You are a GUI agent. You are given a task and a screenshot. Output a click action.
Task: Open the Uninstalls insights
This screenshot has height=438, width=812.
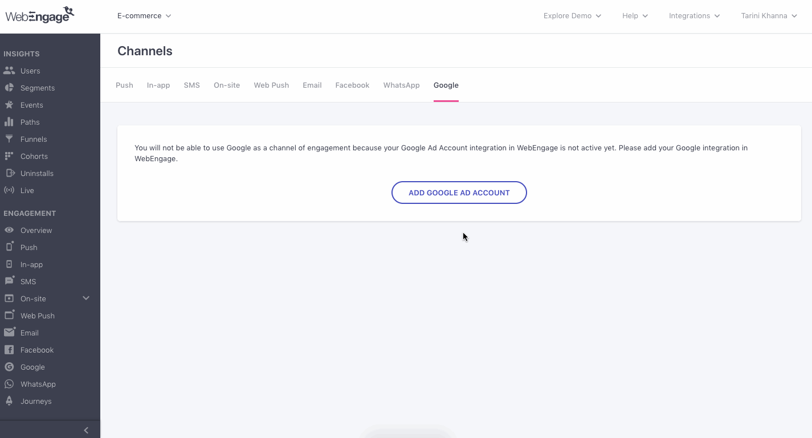[x=8, y=173]
